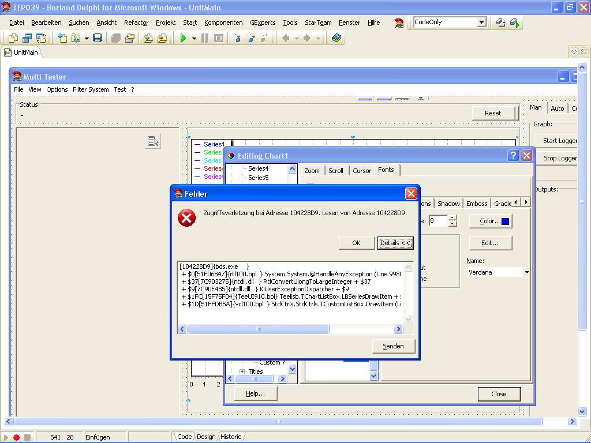The image size is (591, 443).
Task: Click Close in Editing Chart1 dialog
Action: [499, 394]
